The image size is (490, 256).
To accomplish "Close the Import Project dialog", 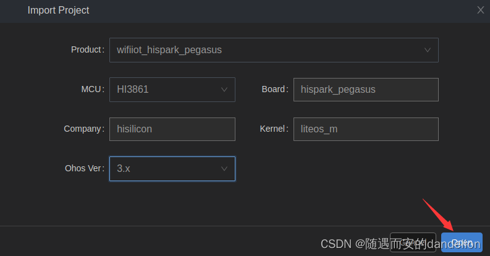I will [481, 11].
